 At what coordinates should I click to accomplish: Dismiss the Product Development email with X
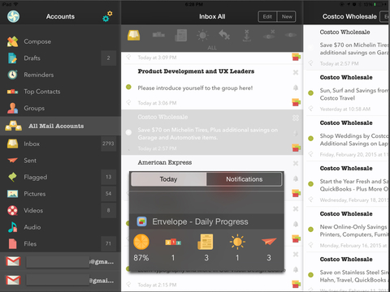click(296, 72)
